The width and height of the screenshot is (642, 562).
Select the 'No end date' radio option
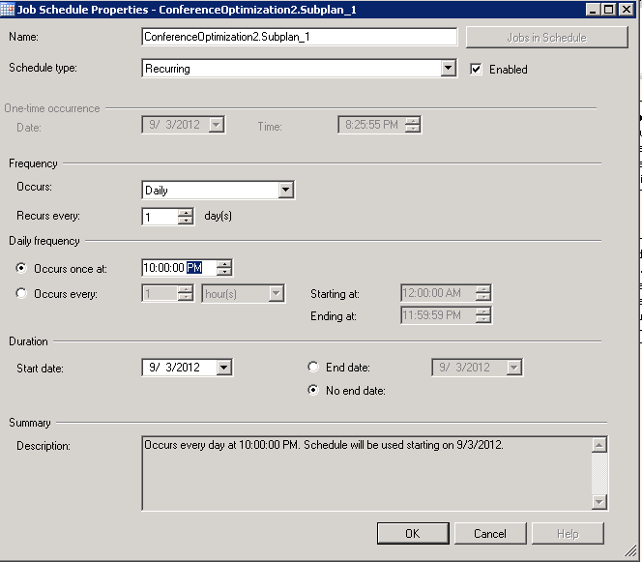point(312,391)
